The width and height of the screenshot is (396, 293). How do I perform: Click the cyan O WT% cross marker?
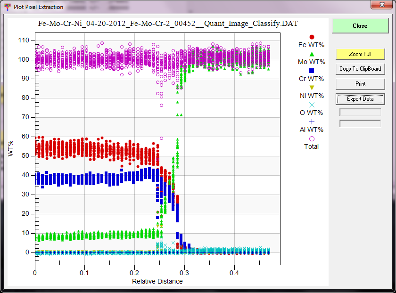[311, 105]
